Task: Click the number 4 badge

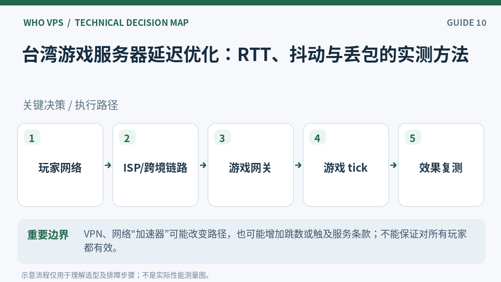Action: coord(318,138)
